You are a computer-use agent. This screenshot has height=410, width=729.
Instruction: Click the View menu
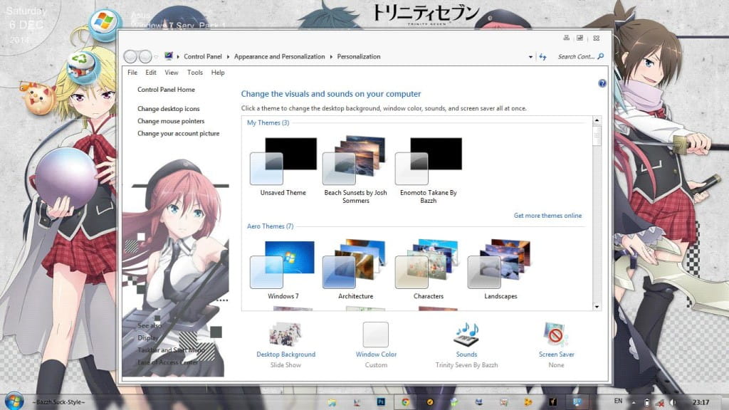tap(171, 72)
